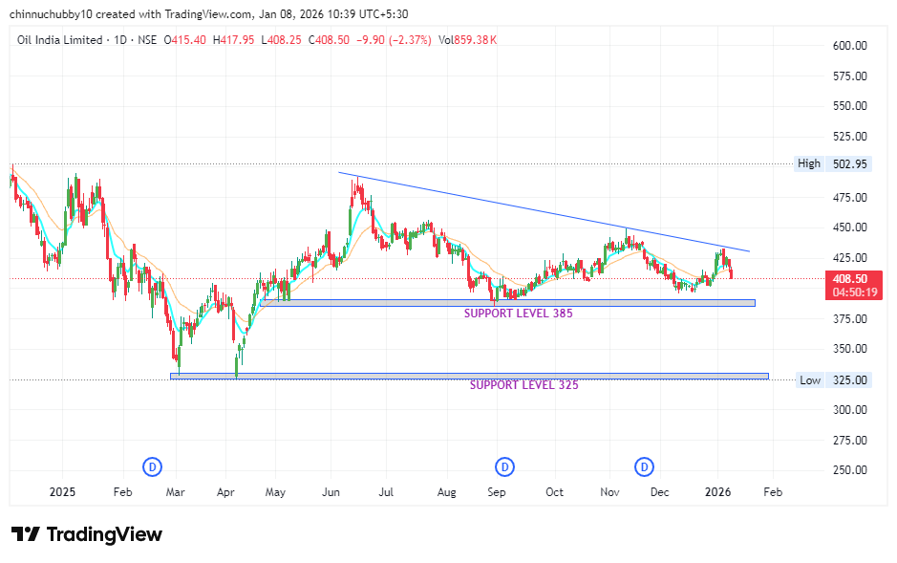Viewport: 897px width, 563px height.
Task: Click the dividend marker near March
Action: (x=152, y=466)
